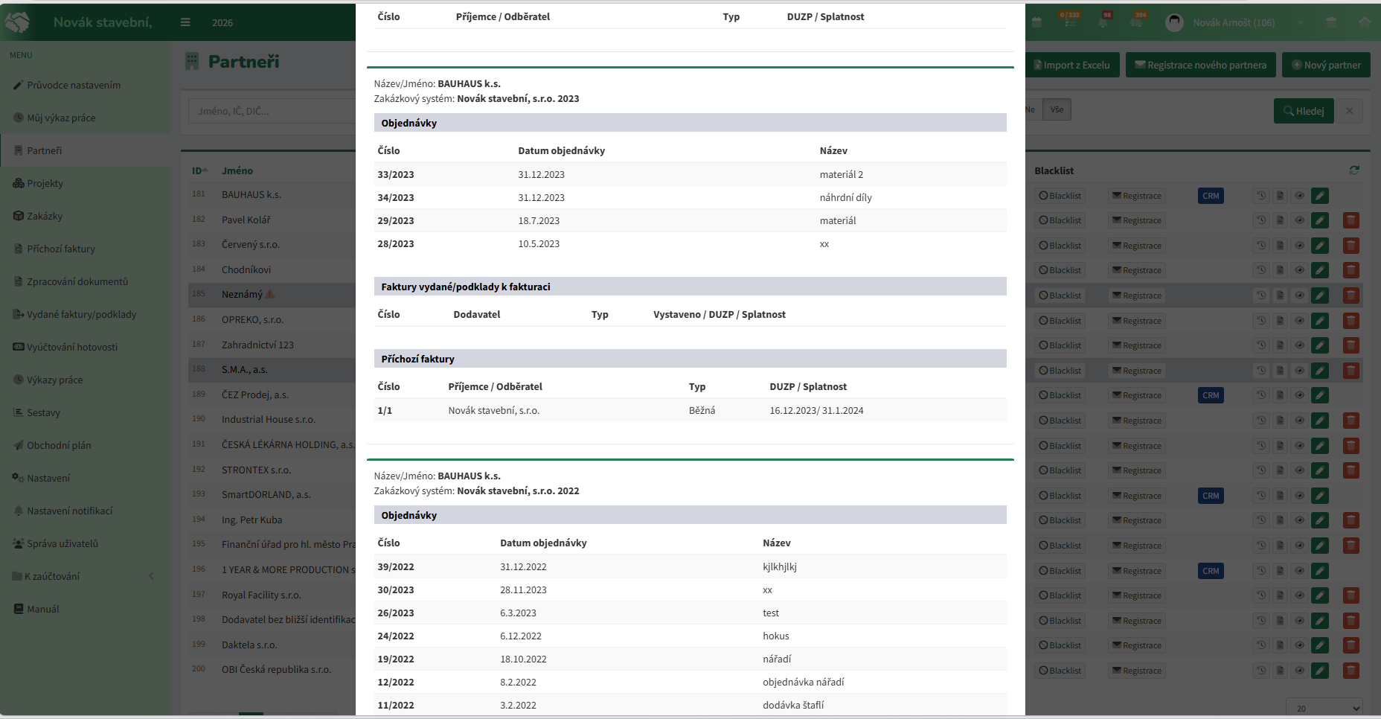The height and width of the screenshot is (719, 1381).
Task: Click the handshake logo icon in header
Action: coord(18,22)
